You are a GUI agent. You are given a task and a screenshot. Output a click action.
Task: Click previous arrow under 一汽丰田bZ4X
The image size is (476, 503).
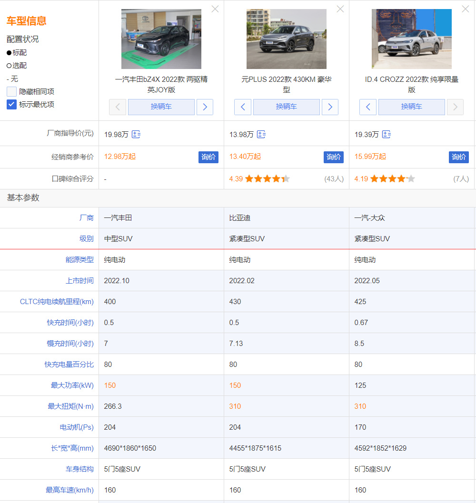click(118, 107)
